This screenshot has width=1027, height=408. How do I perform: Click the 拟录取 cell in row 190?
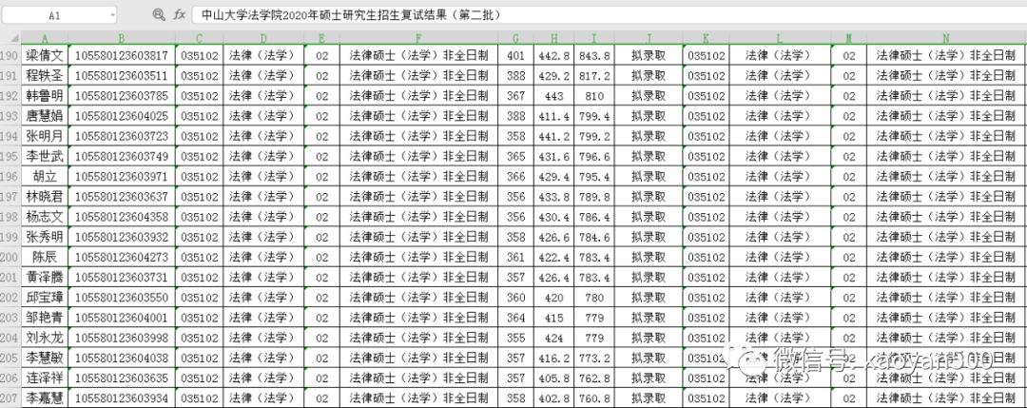(x=649, y=56)
